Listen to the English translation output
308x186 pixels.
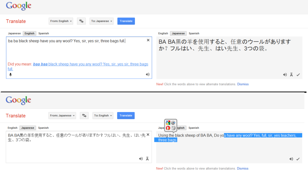coord(291,159)
